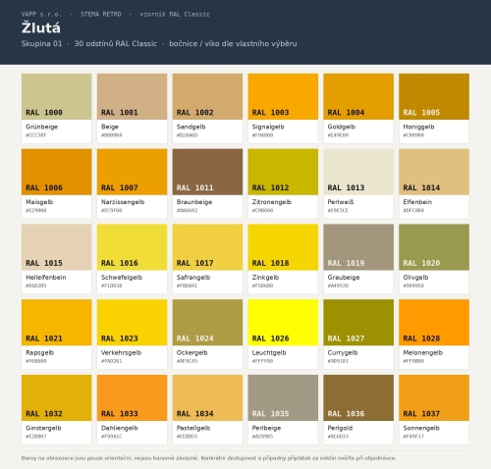This screenshot has height=469, width=491.
Task: Pick the RAL 1001 Beige color
Action: (132, 108)
